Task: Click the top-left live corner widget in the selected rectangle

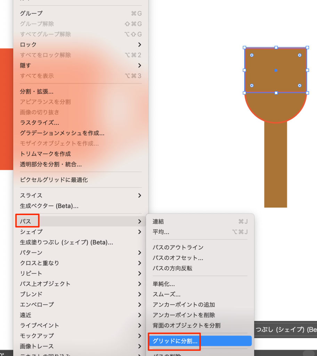Action: pyautogui.click(x=252, y=55)
